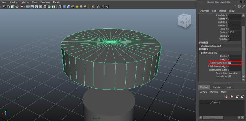The height and width of the screenshot is (121, 246).
Task: Click move layer down icon in Layer Editor
Action: (231, 97)
